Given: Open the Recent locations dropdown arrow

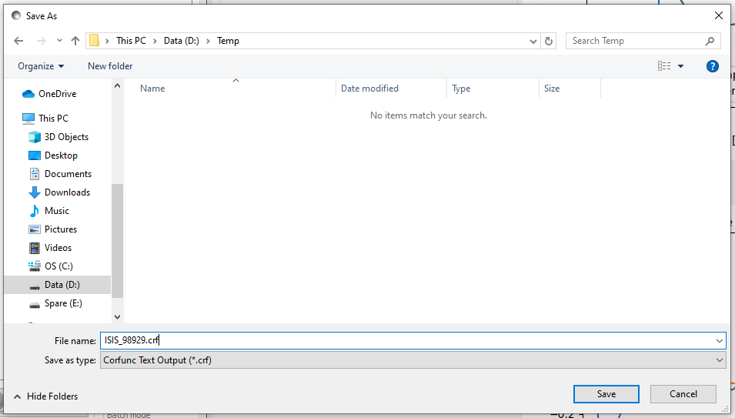Looking at the screenshot, I should coord(59,41).
